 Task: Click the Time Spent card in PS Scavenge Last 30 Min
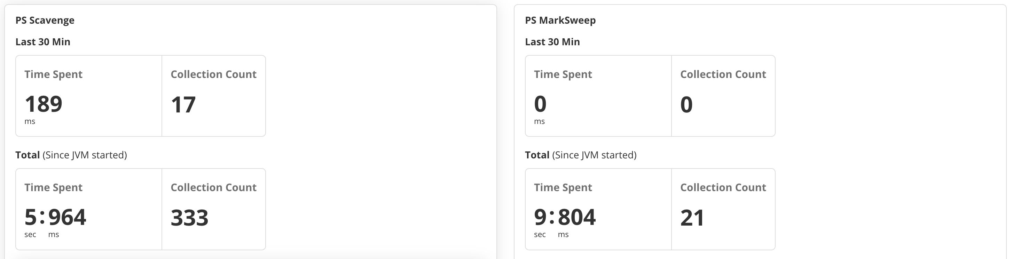click(88, 96)
